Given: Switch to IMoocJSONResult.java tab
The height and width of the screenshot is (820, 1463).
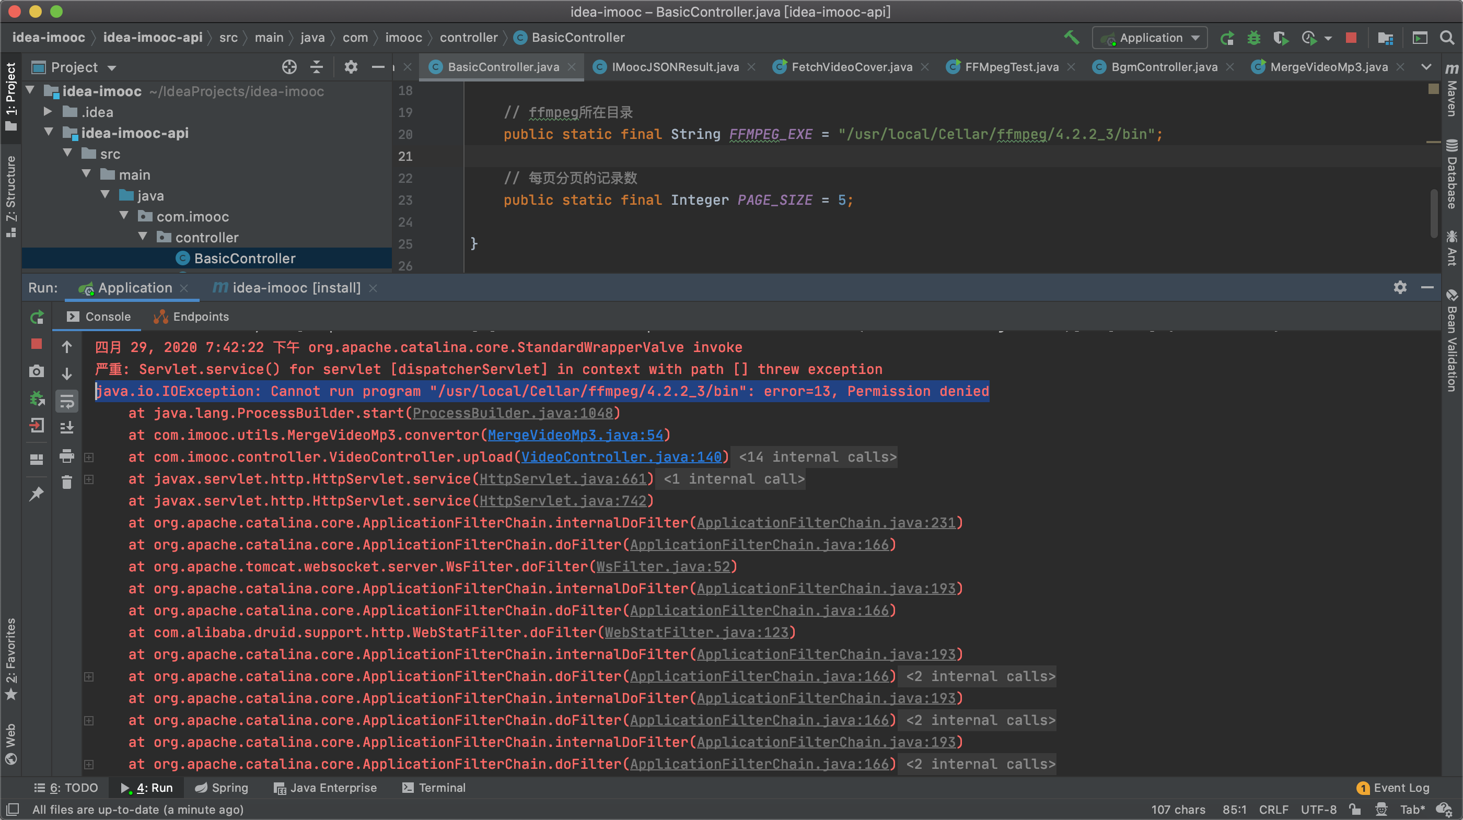Looking at the screenshot, I should [675, 67].
